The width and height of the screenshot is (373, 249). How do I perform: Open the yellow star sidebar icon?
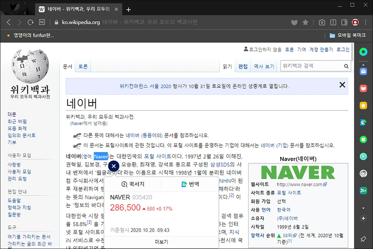(363, 105)
